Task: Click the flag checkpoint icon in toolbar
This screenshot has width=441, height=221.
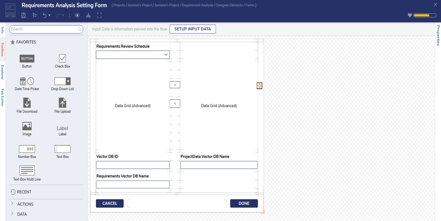Action: point(35,15)
